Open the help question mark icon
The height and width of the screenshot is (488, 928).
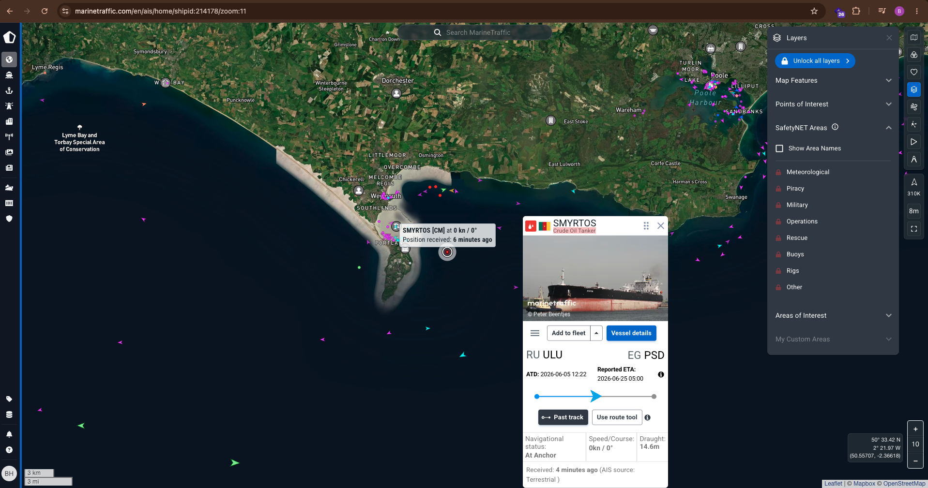click(9, 450)
